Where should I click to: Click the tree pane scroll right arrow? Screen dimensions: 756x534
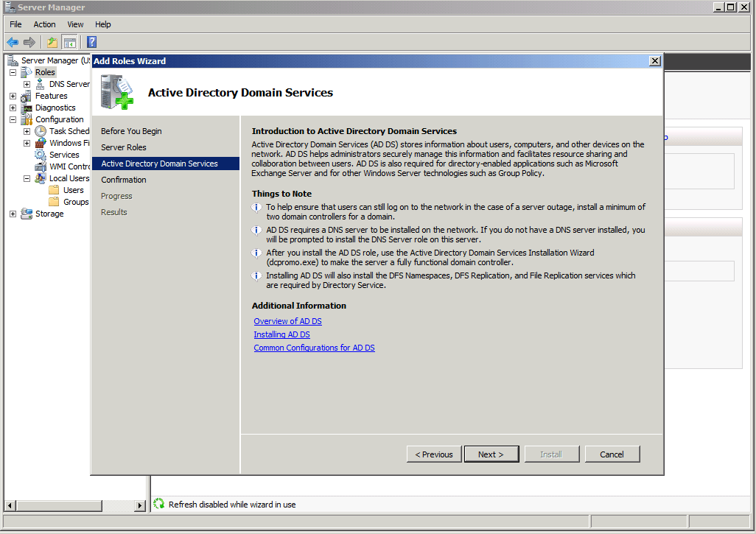[x=140, y=505]
